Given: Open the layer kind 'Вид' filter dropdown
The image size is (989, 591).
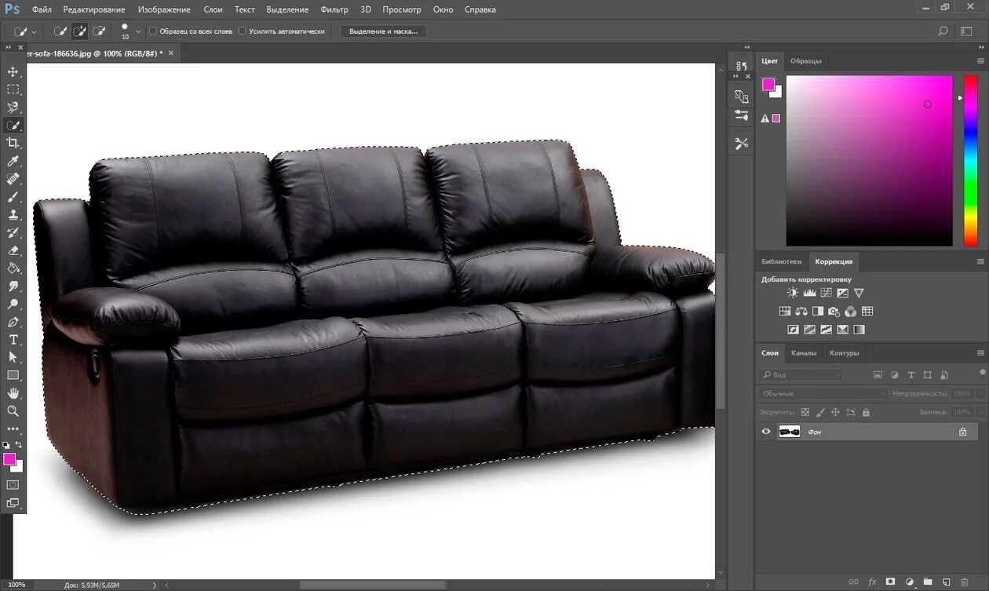Looking at the screenshot, I should [x=801, y=375].
